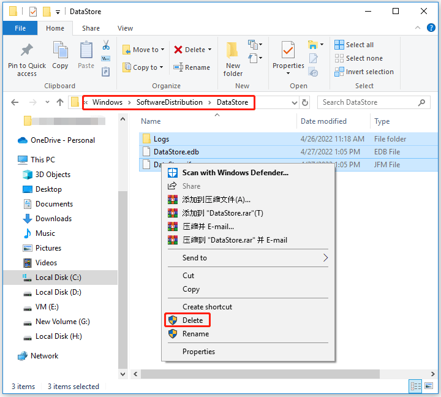The width and height of the screenshot is (441, 397).
Task: Click Windows in the address breadcrumb
Action: click(x=107, y=102)
